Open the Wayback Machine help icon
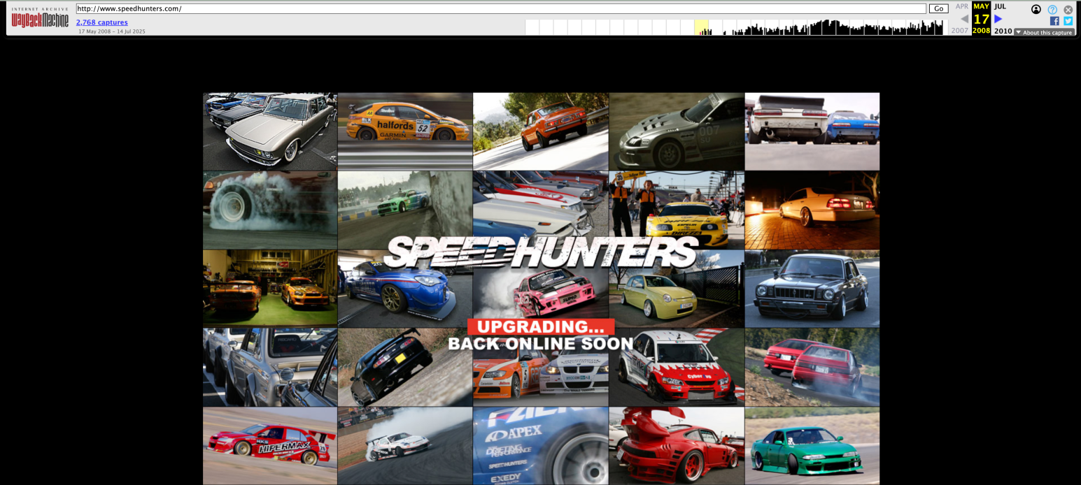The width and height of the screenshot is (1081, 485). [x=1052, y=10]
